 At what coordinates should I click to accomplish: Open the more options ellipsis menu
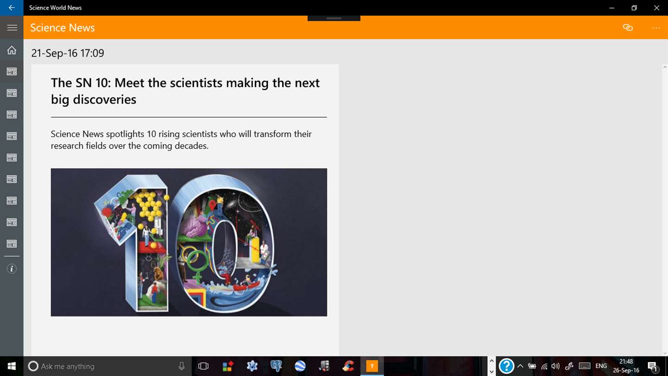point(656,28)
